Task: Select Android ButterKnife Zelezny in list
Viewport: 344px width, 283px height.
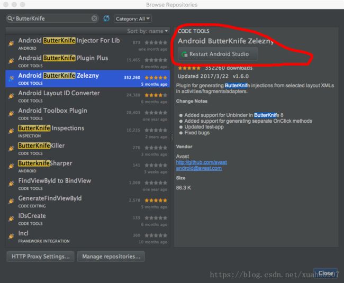Action: (x=87, y=79)
